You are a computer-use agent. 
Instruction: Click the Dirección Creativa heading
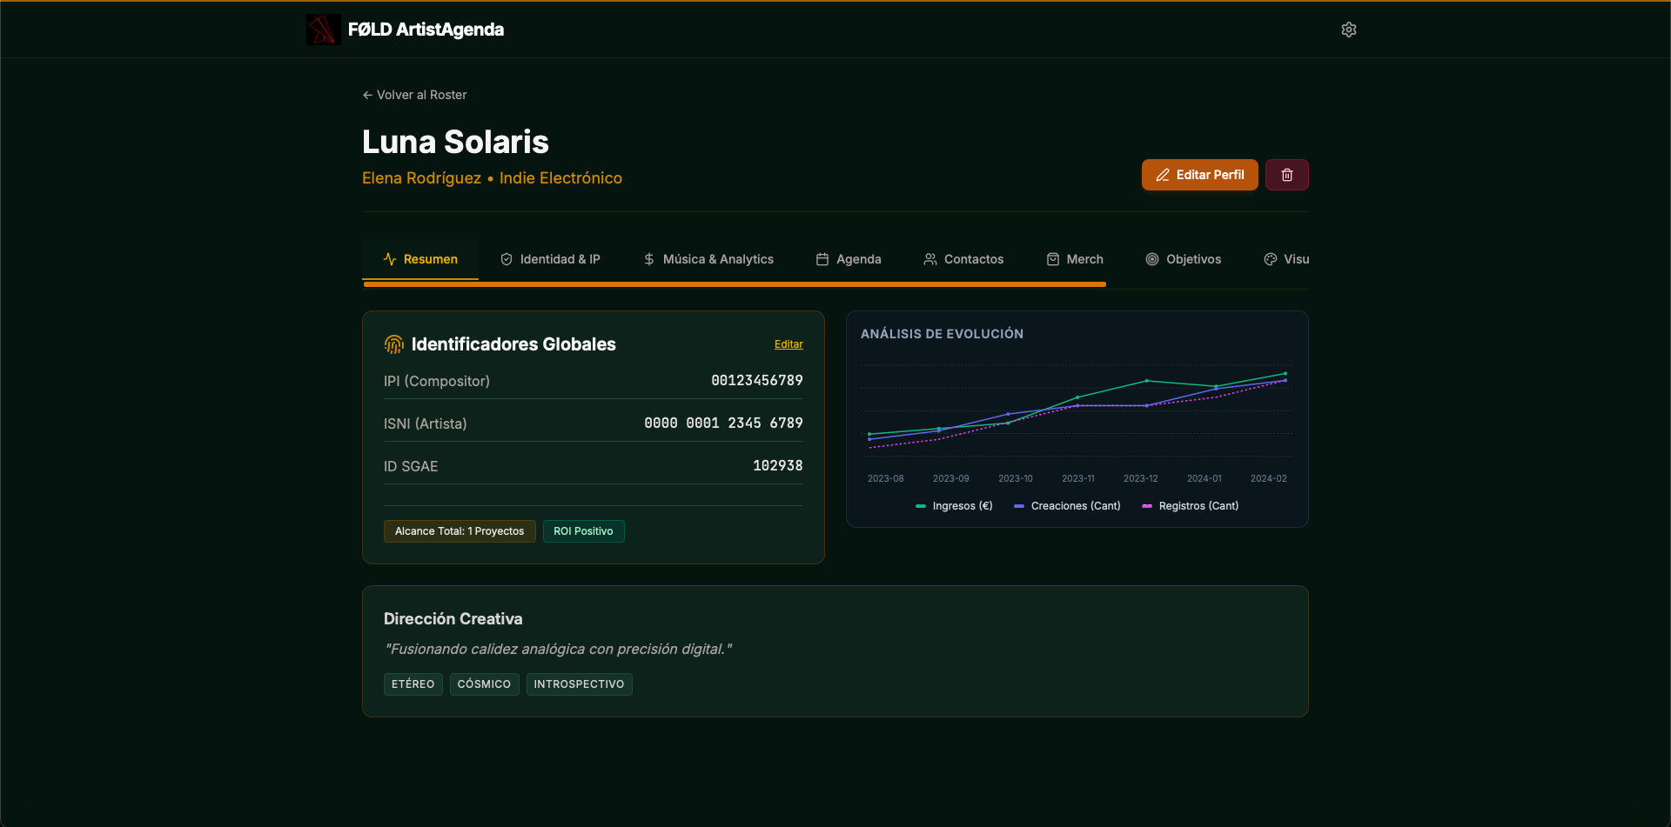coord(453,619)
